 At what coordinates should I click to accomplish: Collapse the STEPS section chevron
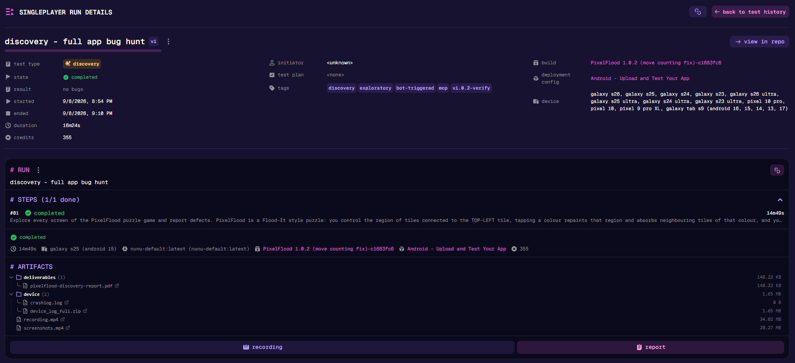click(780, 200)
